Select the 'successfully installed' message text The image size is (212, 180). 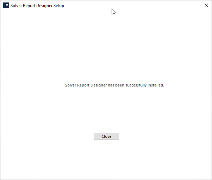pyautogui.click(x=114, y=85)
